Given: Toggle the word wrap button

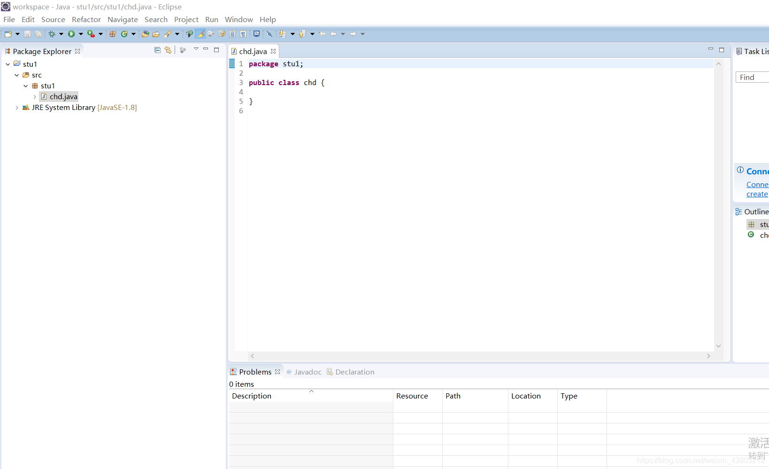Looking at the screenshot, I should pos(222,34).
